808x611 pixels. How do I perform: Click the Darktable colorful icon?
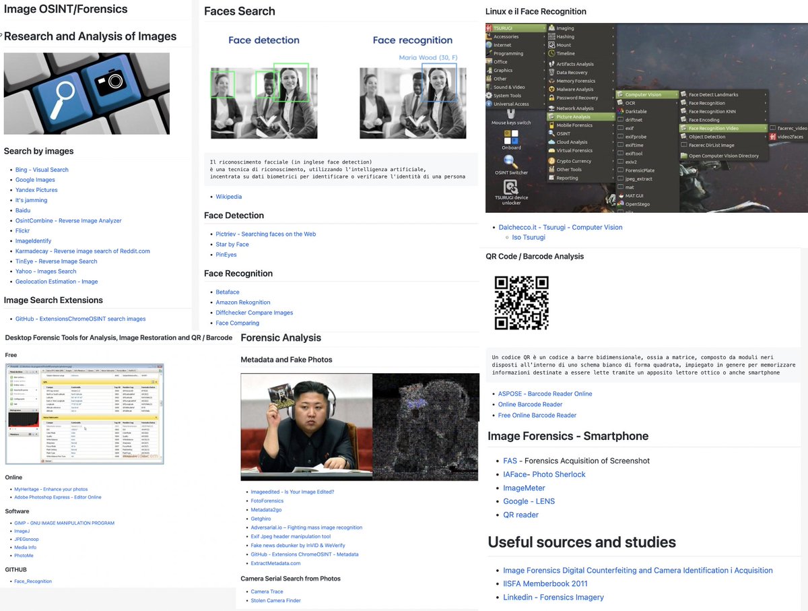[x=620, y=111]
